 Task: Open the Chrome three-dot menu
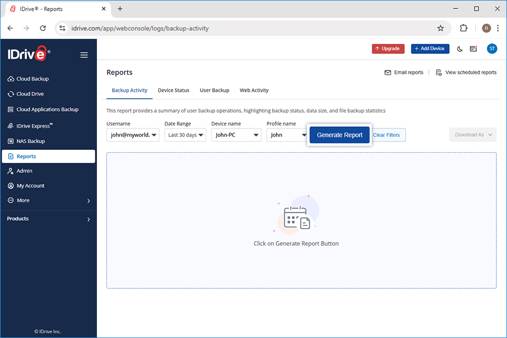coord(498,28)
